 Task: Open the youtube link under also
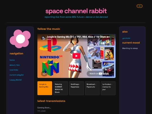point(126,38)
